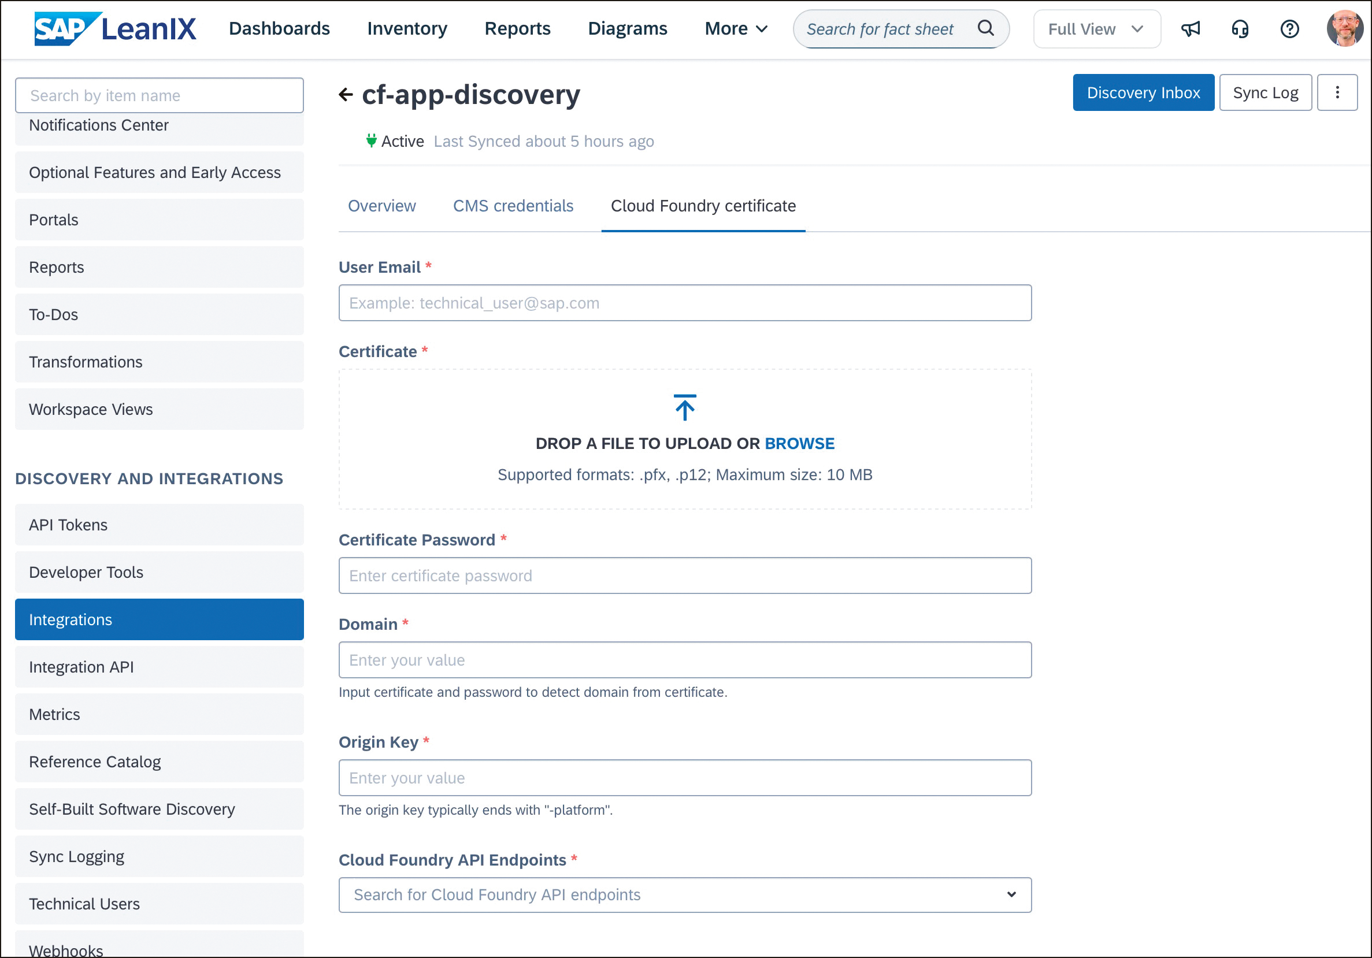1372x958 pixels.
Task: Open Reference Catalog in the sidebar
Action: click(x=159, y=762)
